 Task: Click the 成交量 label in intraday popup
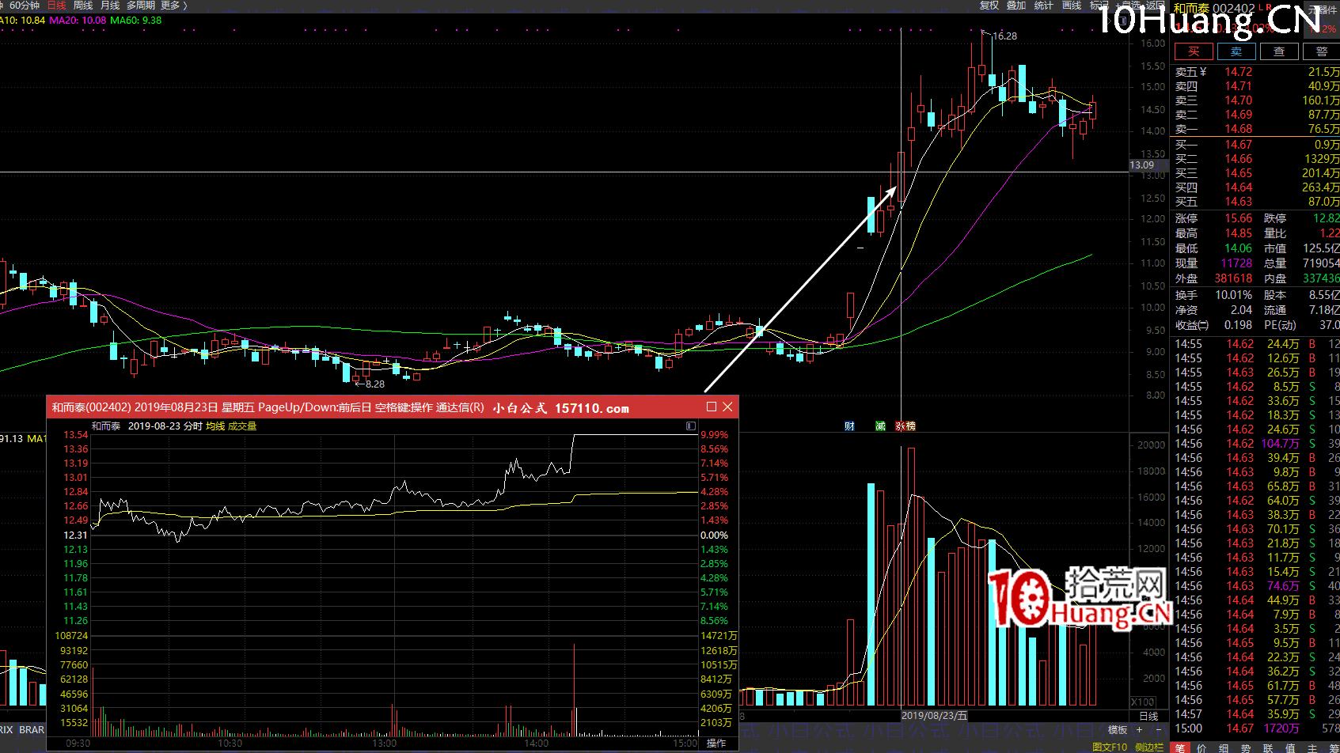(242, 426)
